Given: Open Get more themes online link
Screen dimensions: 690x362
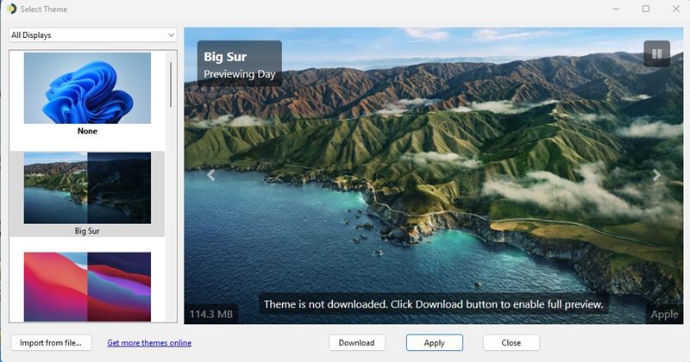Looking at the screenshot, I should 149,343.
